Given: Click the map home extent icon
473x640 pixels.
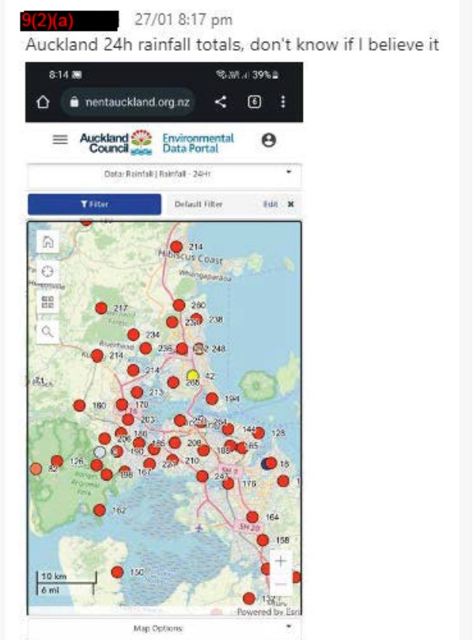Looking at the screenshot, I should 47,242.
